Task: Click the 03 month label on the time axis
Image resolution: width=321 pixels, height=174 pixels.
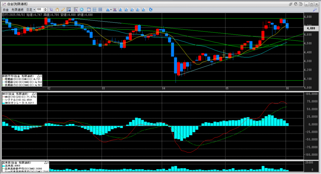Action: point(103,89)
